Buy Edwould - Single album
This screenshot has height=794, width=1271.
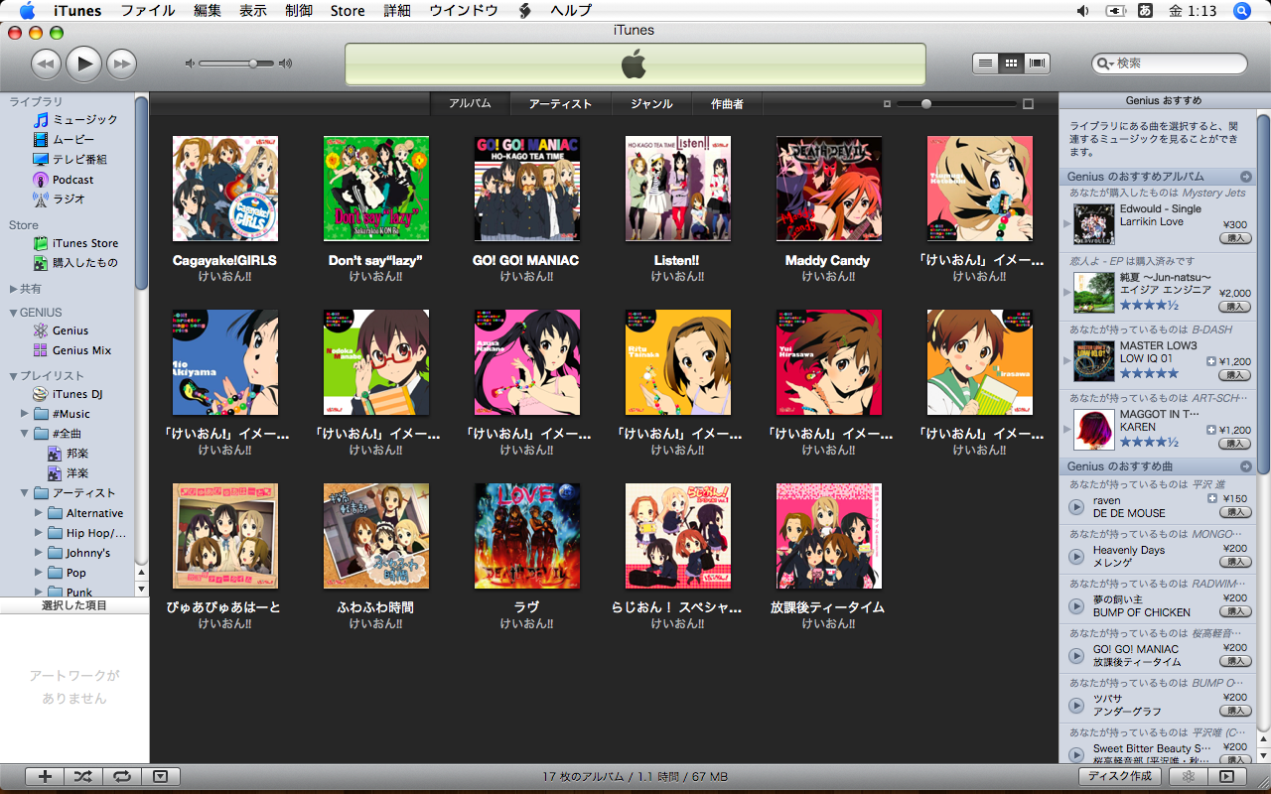click(1235, 238)
